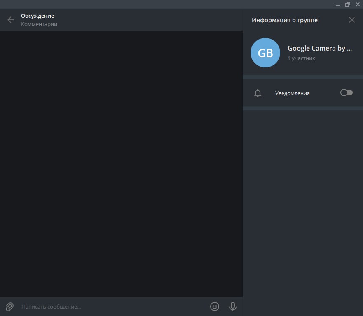Viewport: 363px width, 316px height.
Task: Open the emoji picker smiley
Action: tap(214, 307)
